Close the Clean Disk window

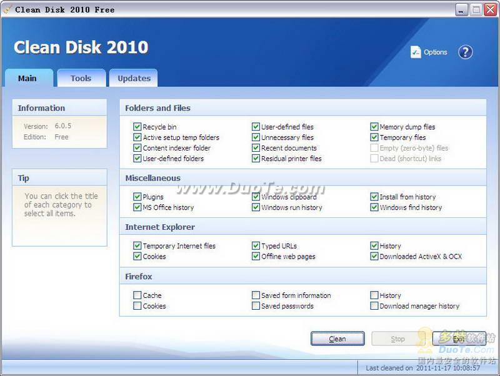tap(490, 10)
